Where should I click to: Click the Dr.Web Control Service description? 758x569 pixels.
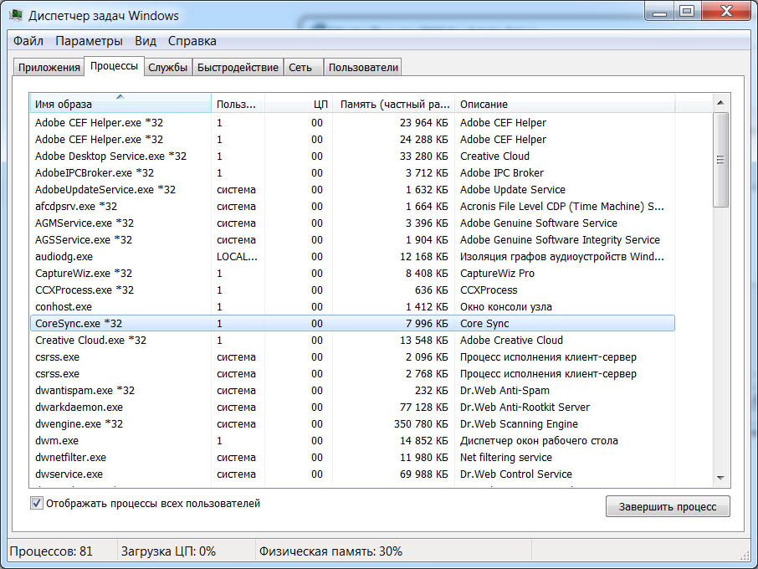tap(516, 474)
